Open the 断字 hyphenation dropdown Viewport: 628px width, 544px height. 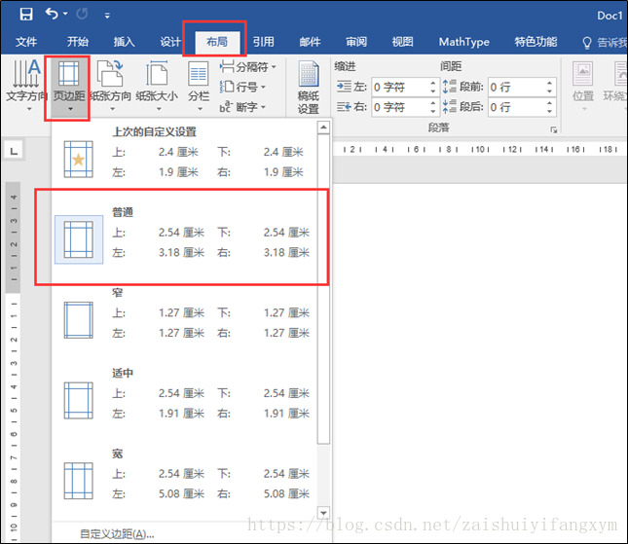coord(242,107)
